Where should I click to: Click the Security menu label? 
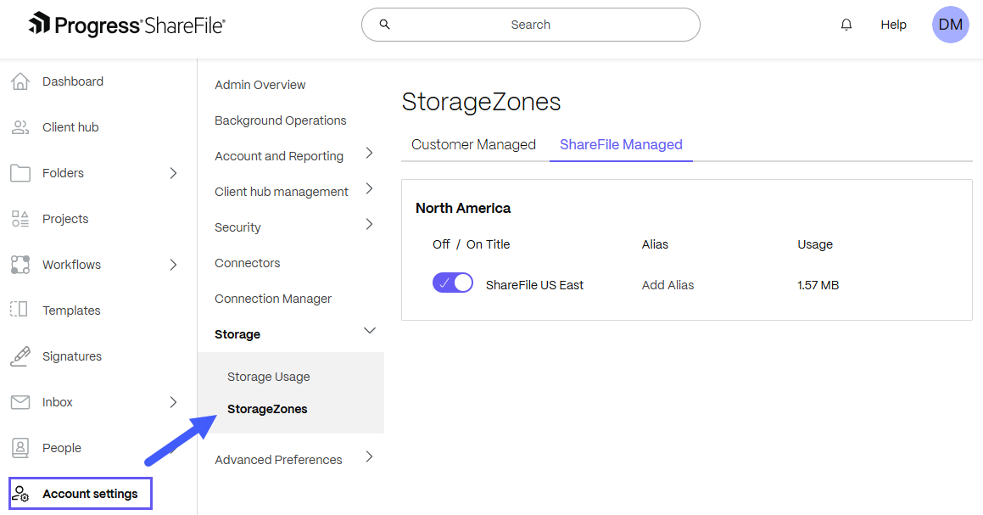pyautogui.click(x=237, y=227)
